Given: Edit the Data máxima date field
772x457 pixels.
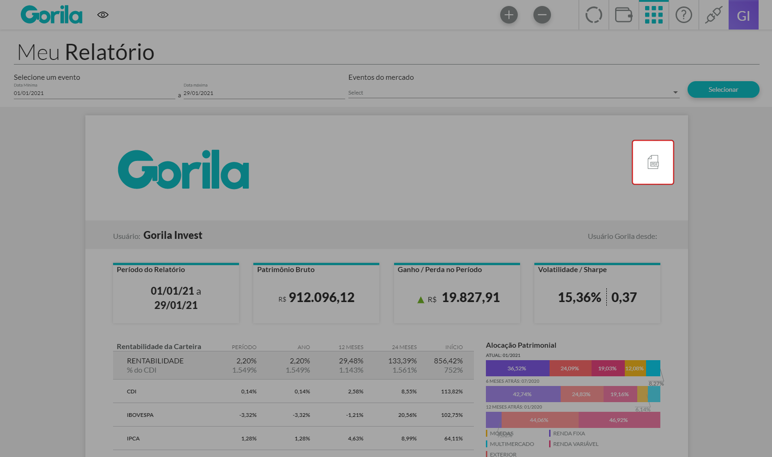Looking at the screenshot, I should pyautogui.click(x=264, y=93).
